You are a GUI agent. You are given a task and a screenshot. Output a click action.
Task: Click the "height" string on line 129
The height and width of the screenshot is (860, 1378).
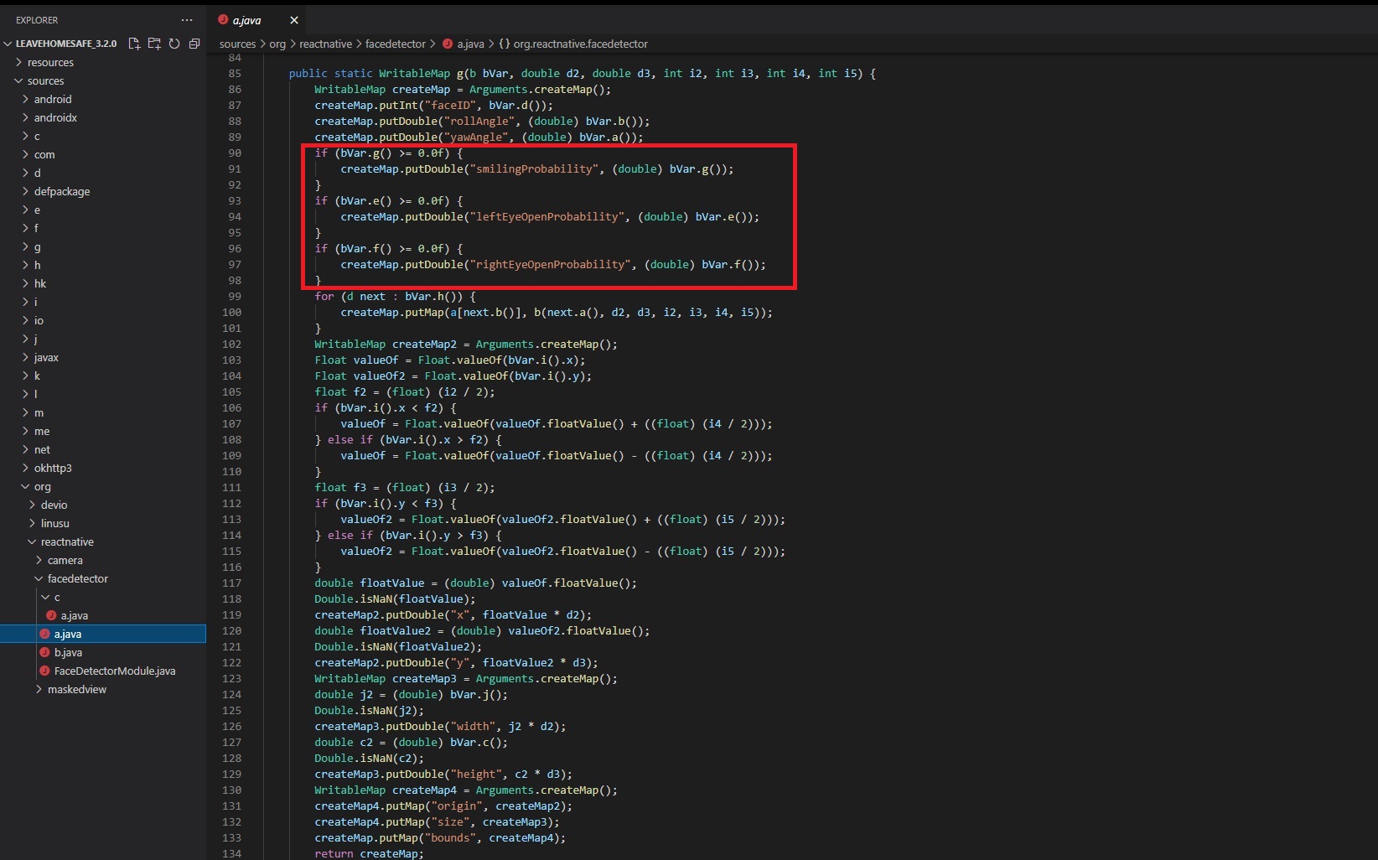(x=476, y=775)
